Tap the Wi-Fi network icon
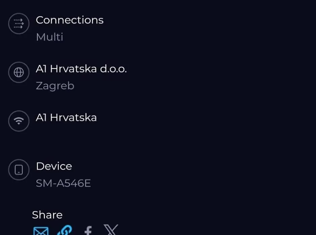 19,121
